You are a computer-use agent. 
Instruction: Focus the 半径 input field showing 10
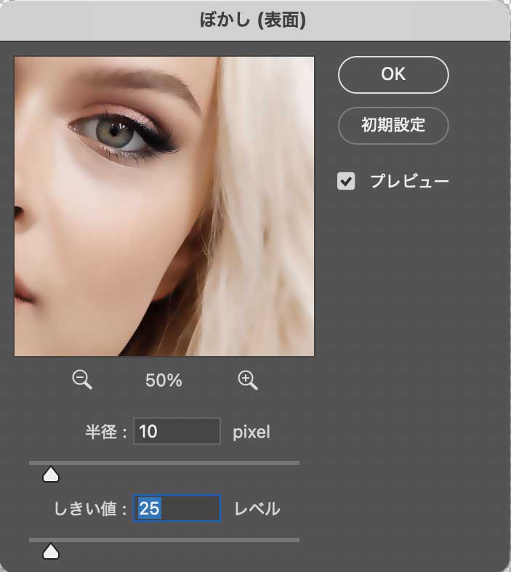pyautogui.click(x=177, y=431)
